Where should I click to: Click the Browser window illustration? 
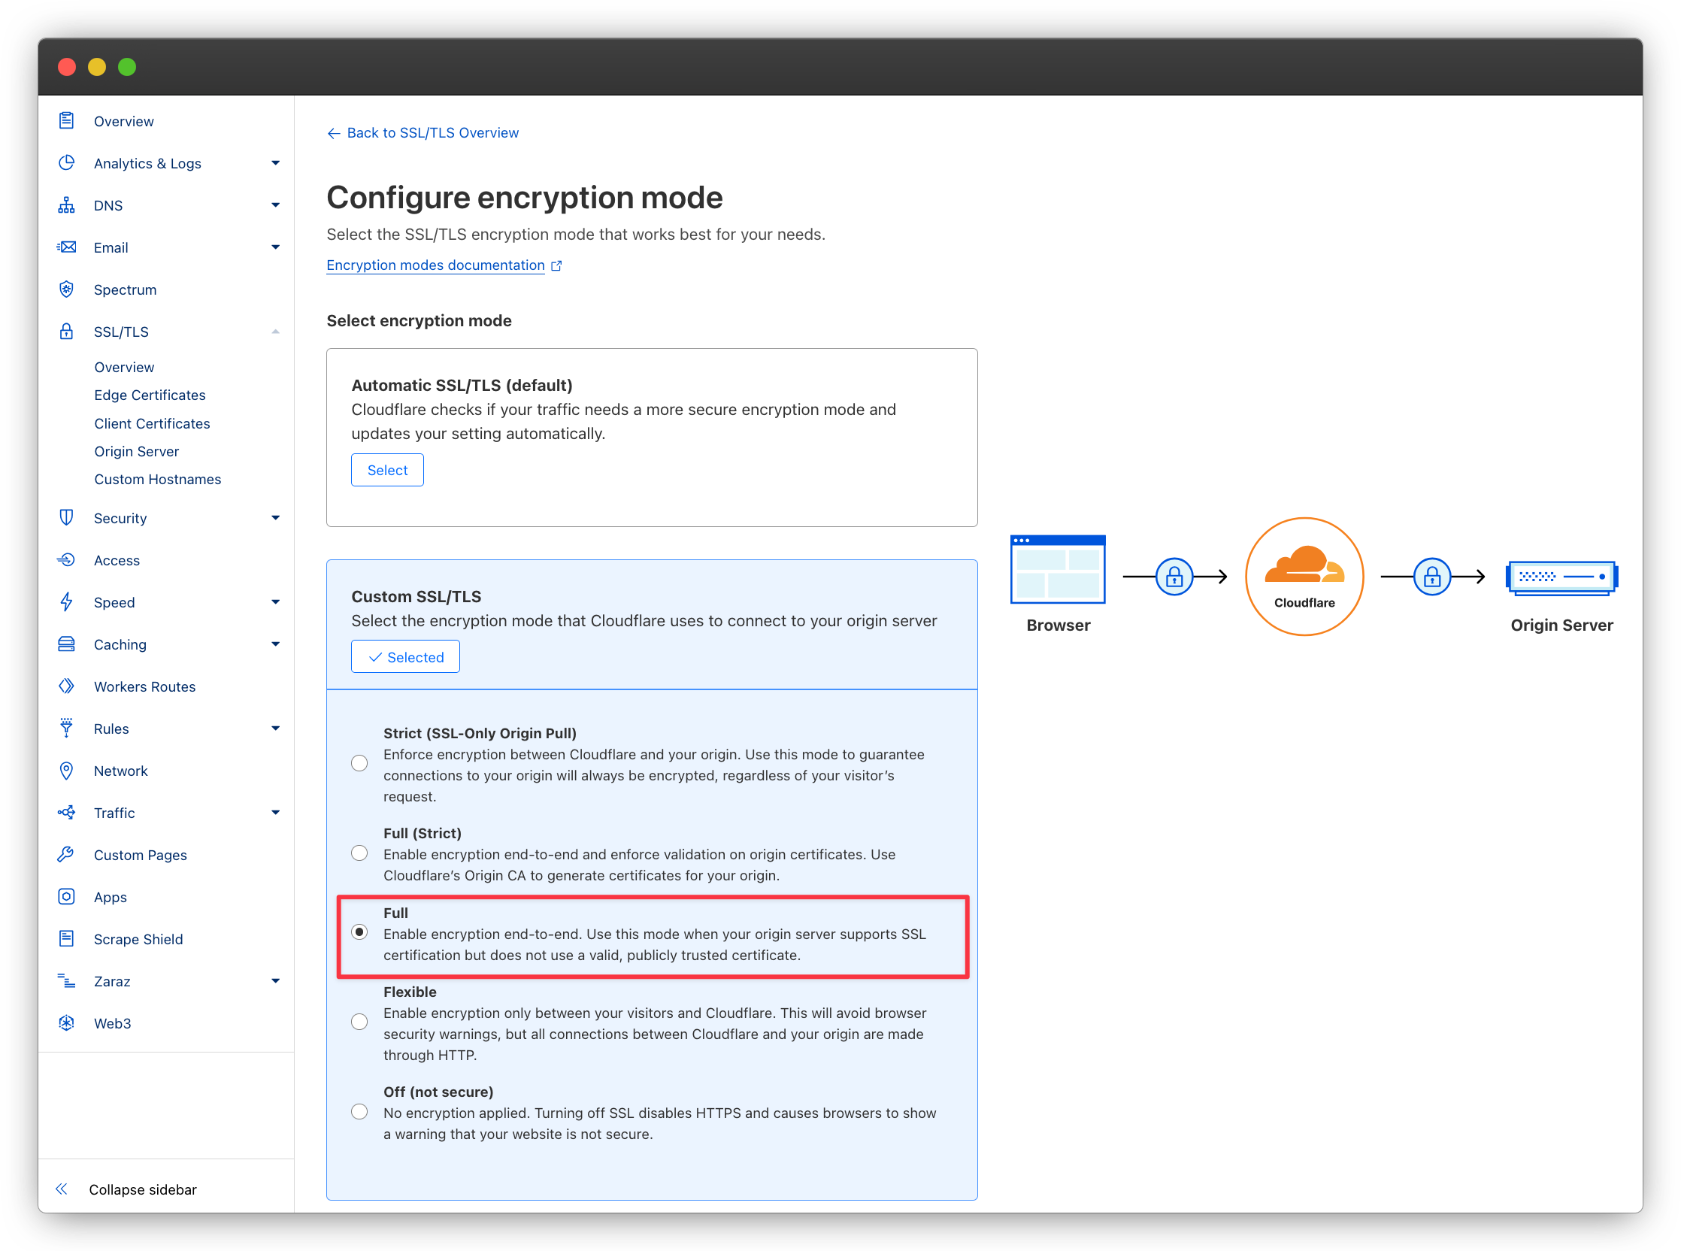pos(1058,569)
